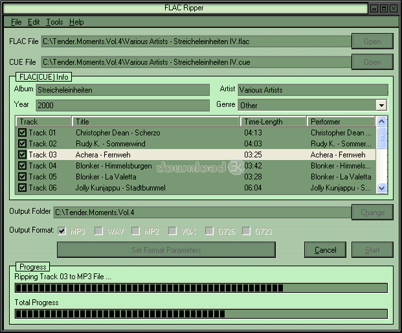Toggle the G723 output format checkbox
Viewport: 402px width, 333px height.
(x=247, y=231)
